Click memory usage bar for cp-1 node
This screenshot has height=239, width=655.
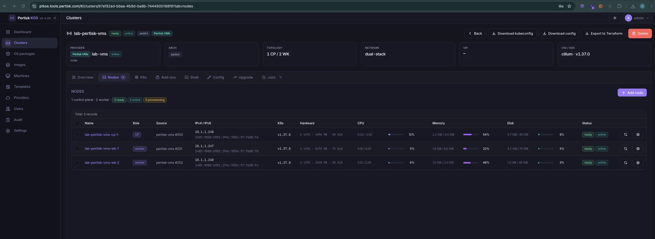point(471,135)
